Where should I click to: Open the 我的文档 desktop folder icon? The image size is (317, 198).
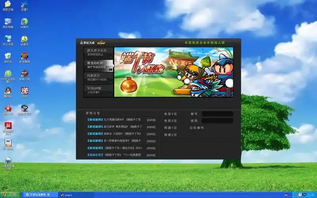pyautogui.click(x=8, y=6)
